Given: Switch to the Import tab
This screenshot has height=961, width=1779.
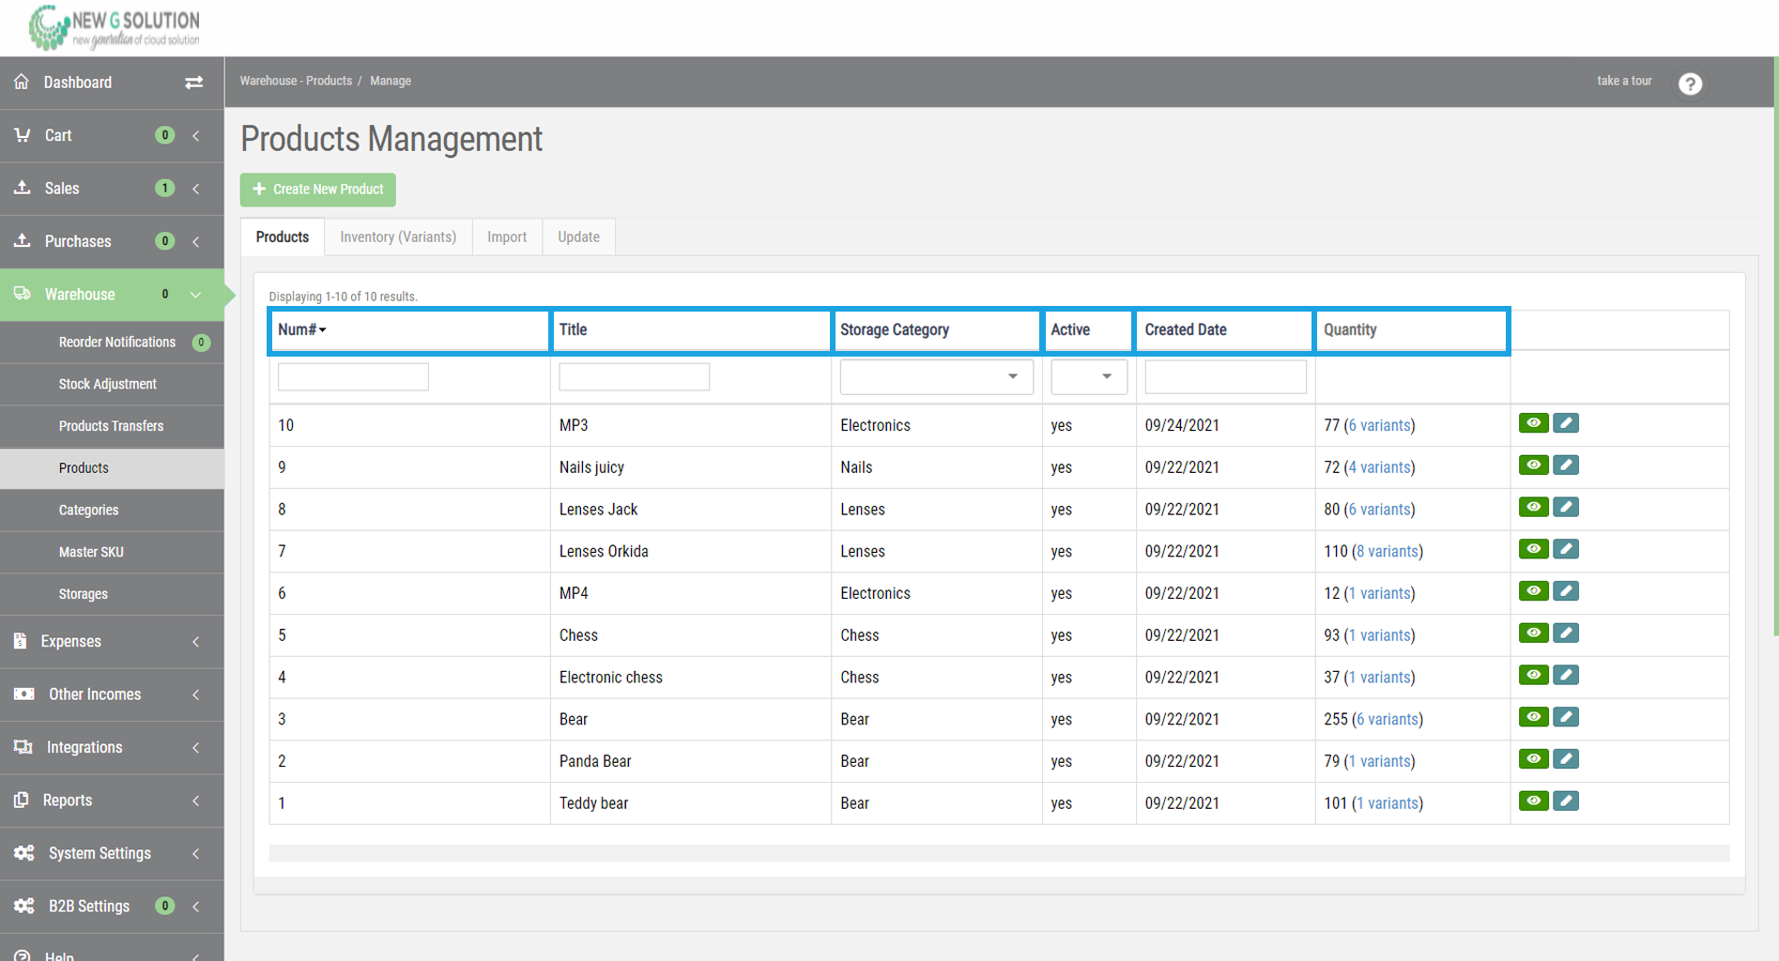Looking at the screenshot, I should pyautogui.click(x=507, y=237).
